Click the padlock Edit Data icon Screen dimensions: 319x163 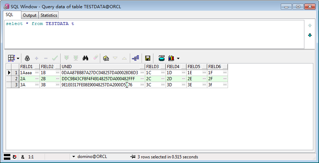[27, 58]
